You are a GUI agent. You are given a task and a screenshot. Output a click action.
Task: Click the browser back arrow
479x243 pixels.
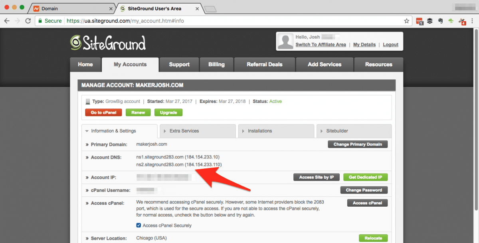tap(7, 21)
